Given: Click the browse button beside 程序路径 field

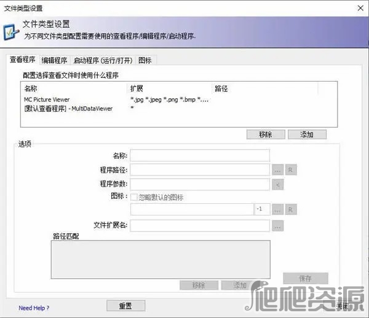Looking at the screenshot, I should pos(277,169).
